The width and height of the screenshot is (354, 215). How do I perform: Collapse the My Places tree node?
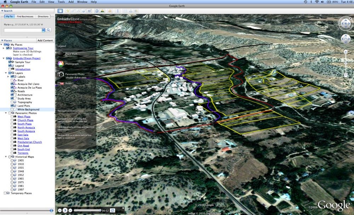[x=1, y=45]
